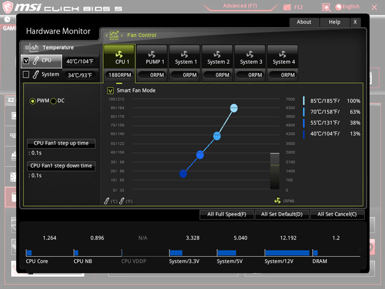Click the System/3.3V voltage value 3.328
The height and width of the screenshot is (289, 385).
[192, 238]
